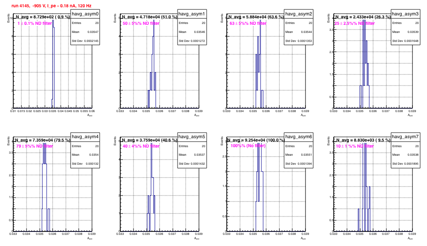The height and width of the screenshot is (246, 427).
Task: Select the havg_asym7 stats box title
Action: [405, 137]
